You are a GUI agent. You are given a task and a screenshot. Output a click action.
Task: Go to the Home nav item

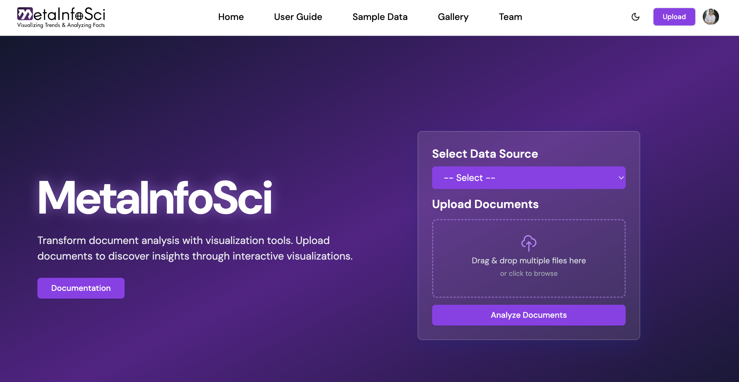[x=231, y=17]
